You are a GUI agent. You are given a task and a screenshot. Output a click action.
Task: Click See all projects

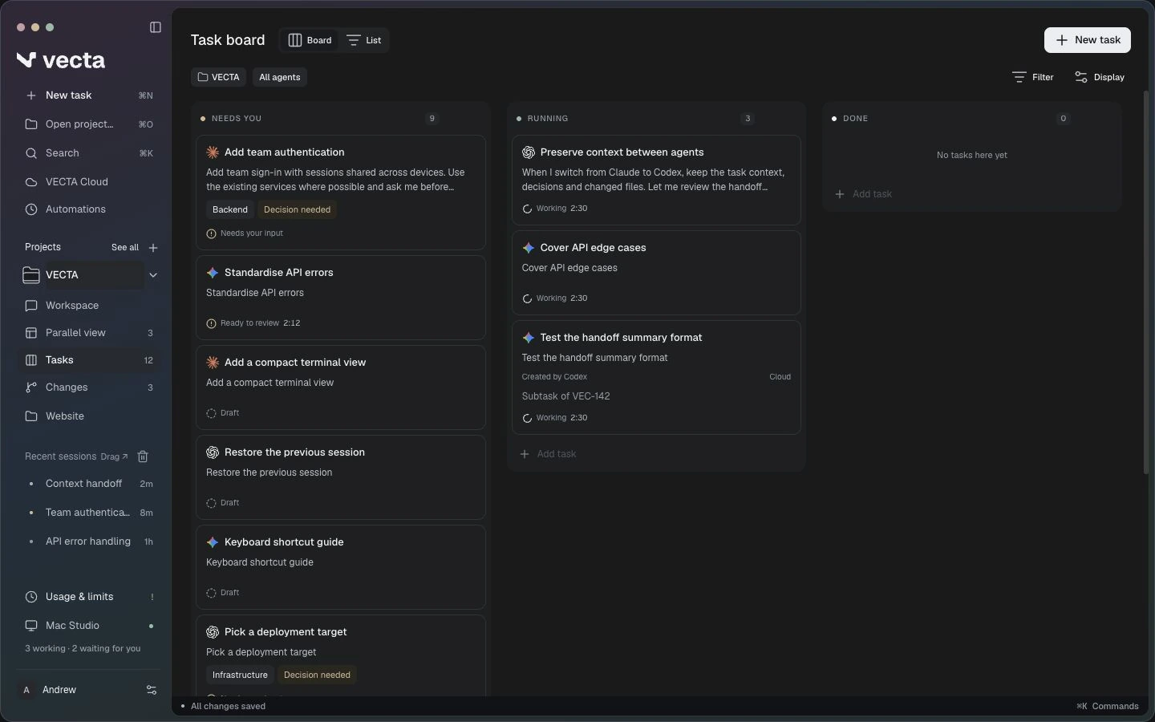[124, 248]
